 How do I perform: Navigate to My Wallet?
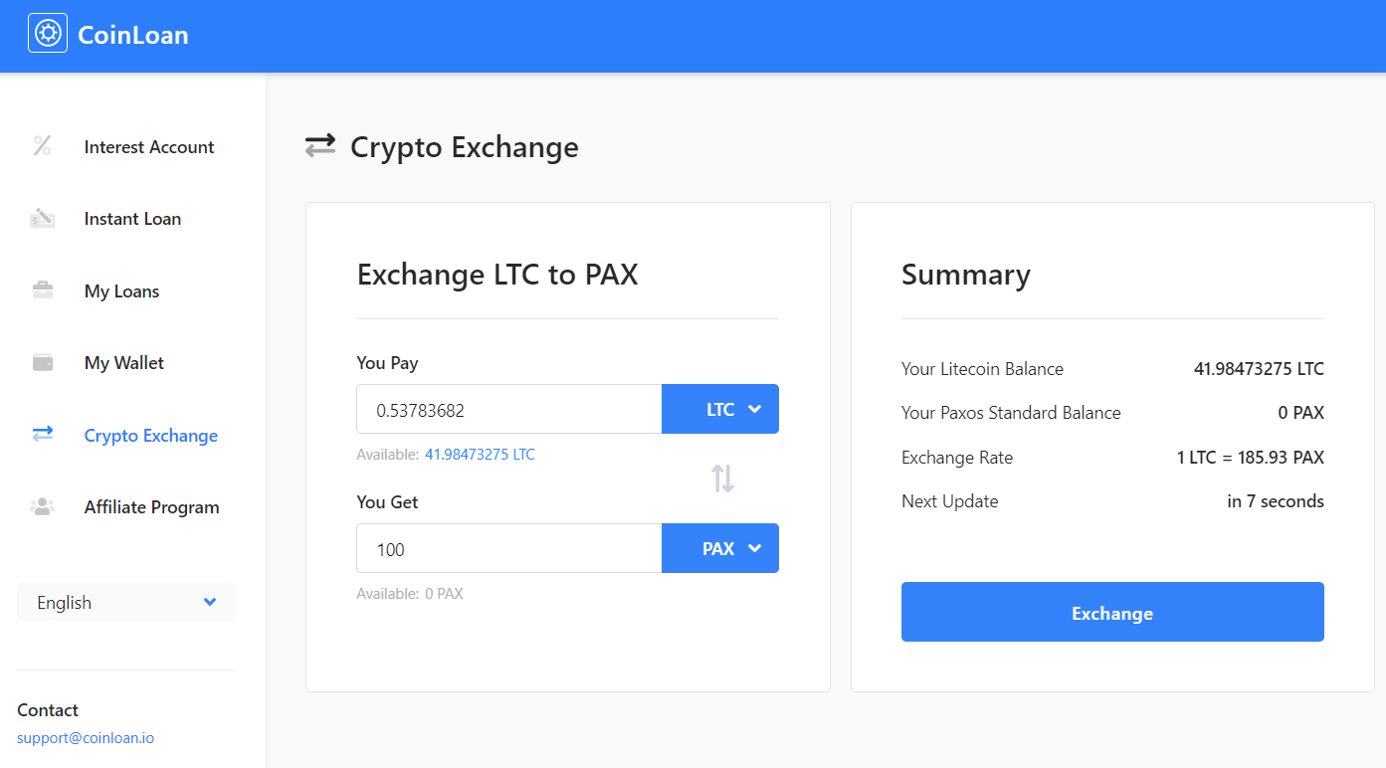[x=124, y=363]
